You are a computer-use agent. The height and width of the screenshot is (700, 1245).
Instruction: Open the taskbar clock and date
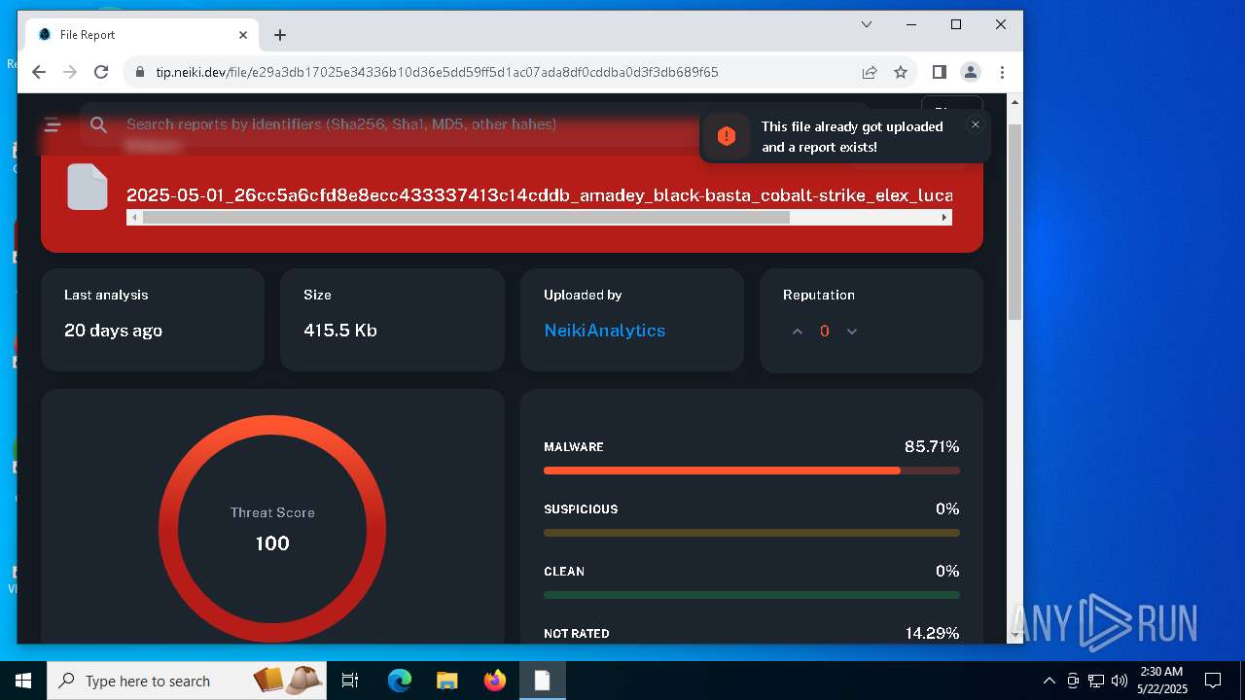1162,681
